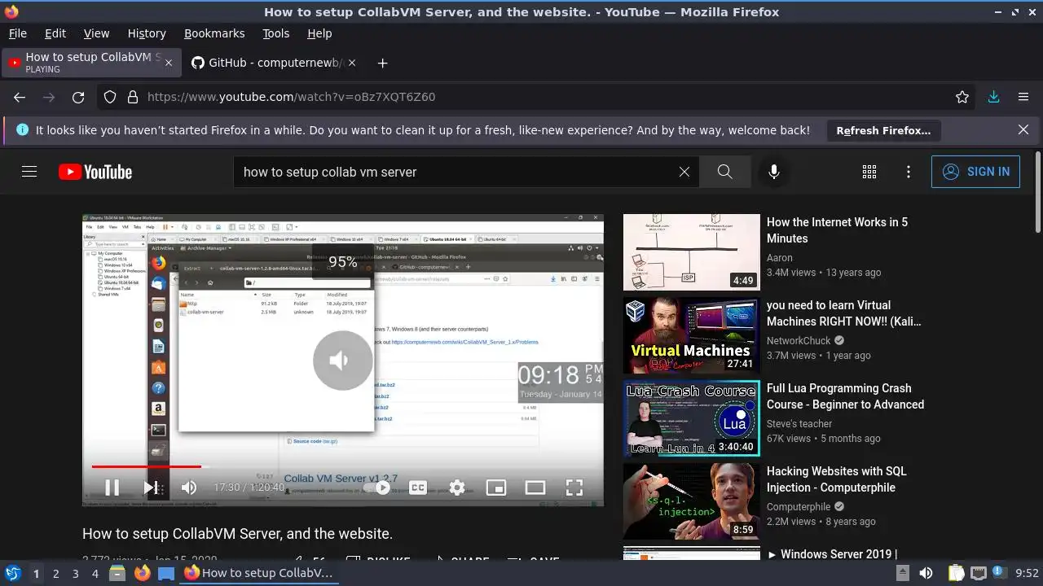
Task: Open YouTube settings three-dot menu
Action: (909, 172)
